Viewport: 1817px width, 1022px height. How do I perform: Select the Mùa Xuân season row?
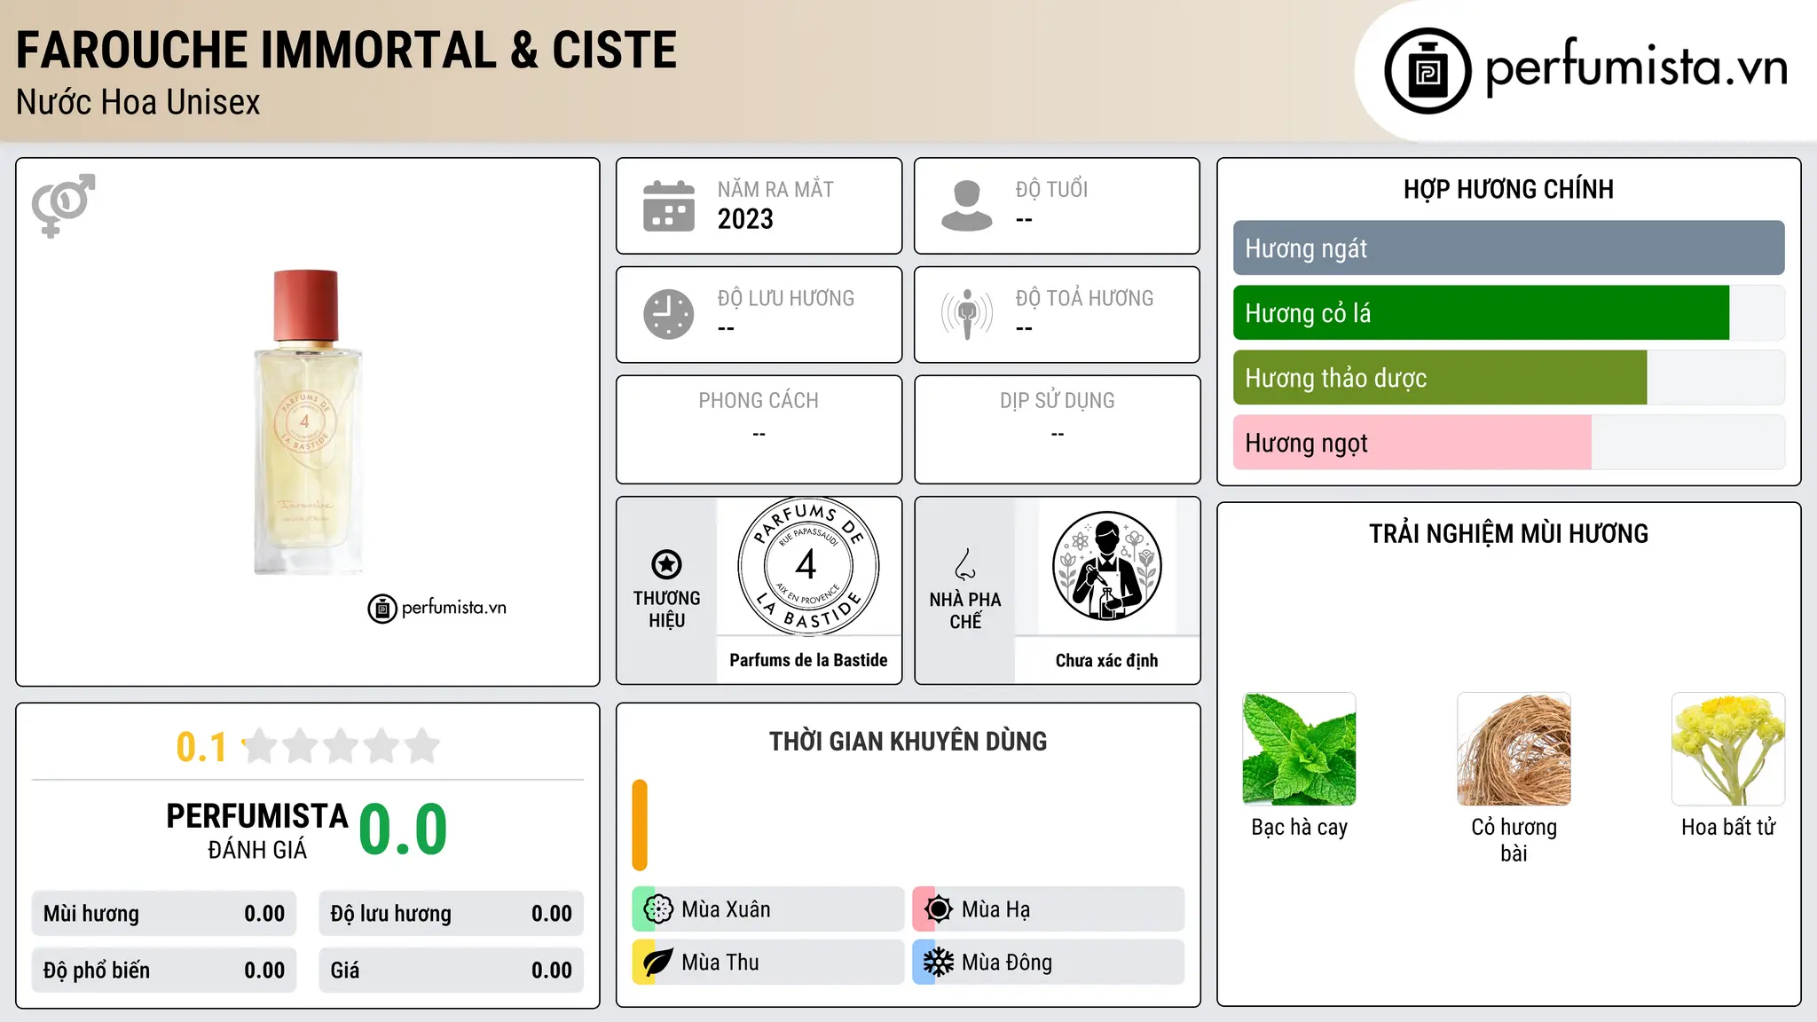click(x=768, y=908)
